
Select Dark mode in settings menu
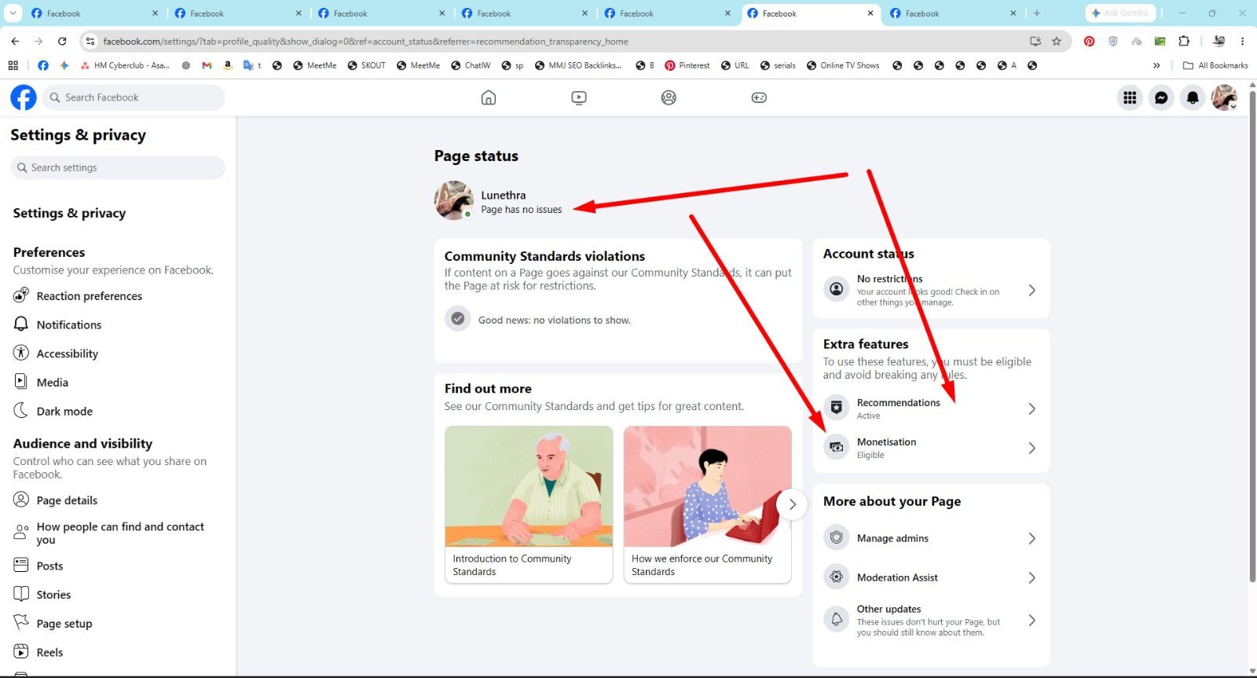(x=118, y=410)
